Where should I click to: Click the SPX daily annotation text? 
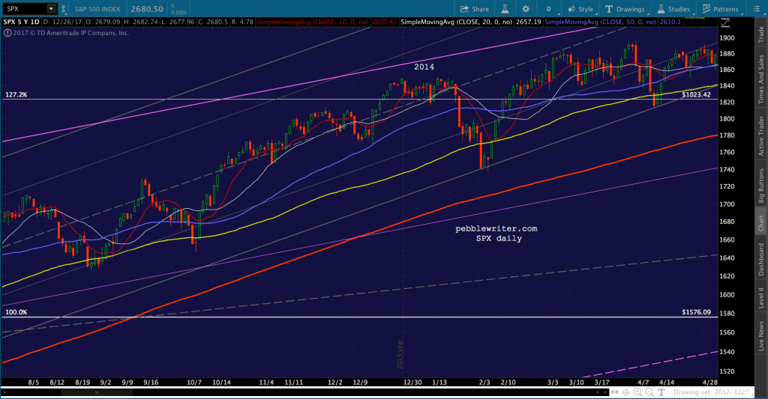pyautogui.click(x=499, y=238)
